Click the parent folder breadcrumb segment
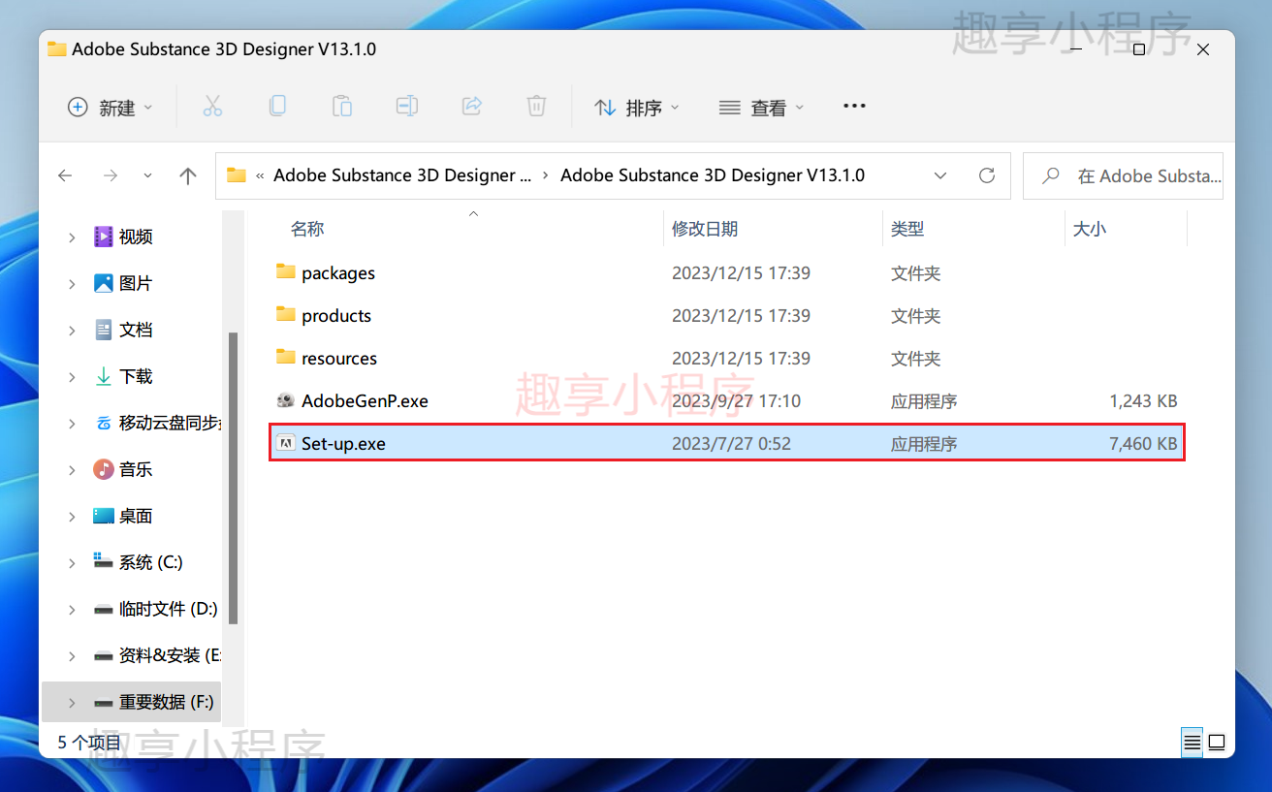This screenshot has height=792, width=1272. (402, 175)
